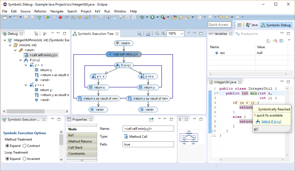295x171 pixels.
Task: Click the Pin to Selection icon in Properties
Action: pos(151,119)
